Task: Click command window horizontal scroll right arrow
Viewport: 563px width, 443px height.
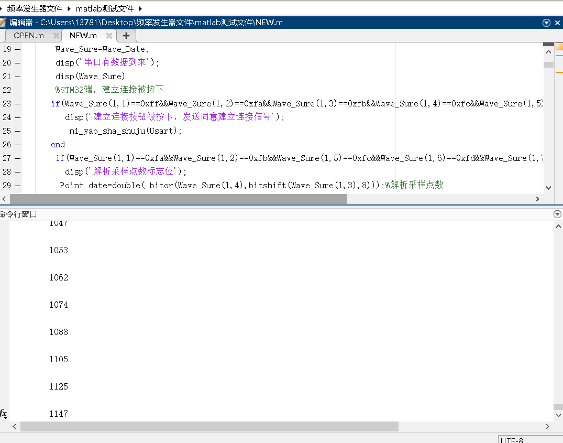Action: (548, 426)
